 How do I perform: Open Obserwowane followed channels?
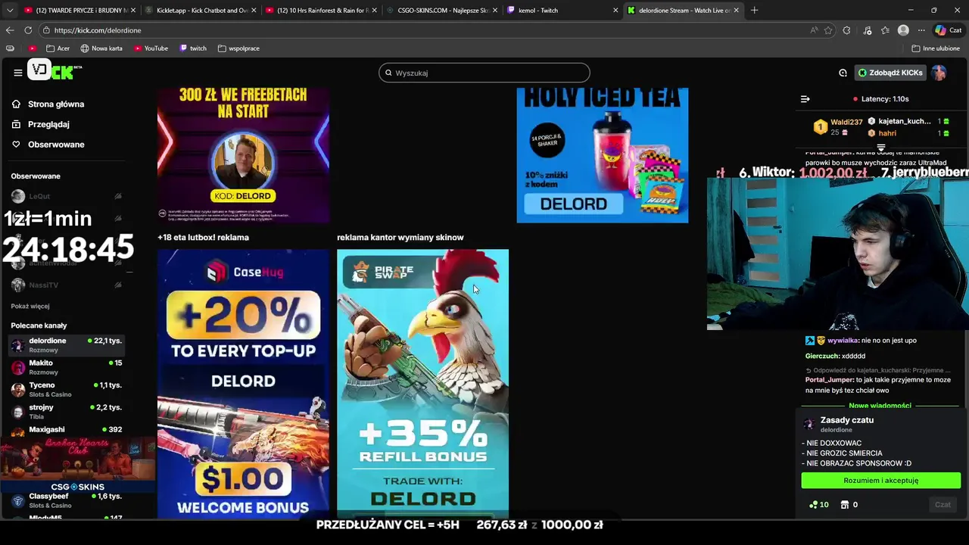tap(48, 145)
